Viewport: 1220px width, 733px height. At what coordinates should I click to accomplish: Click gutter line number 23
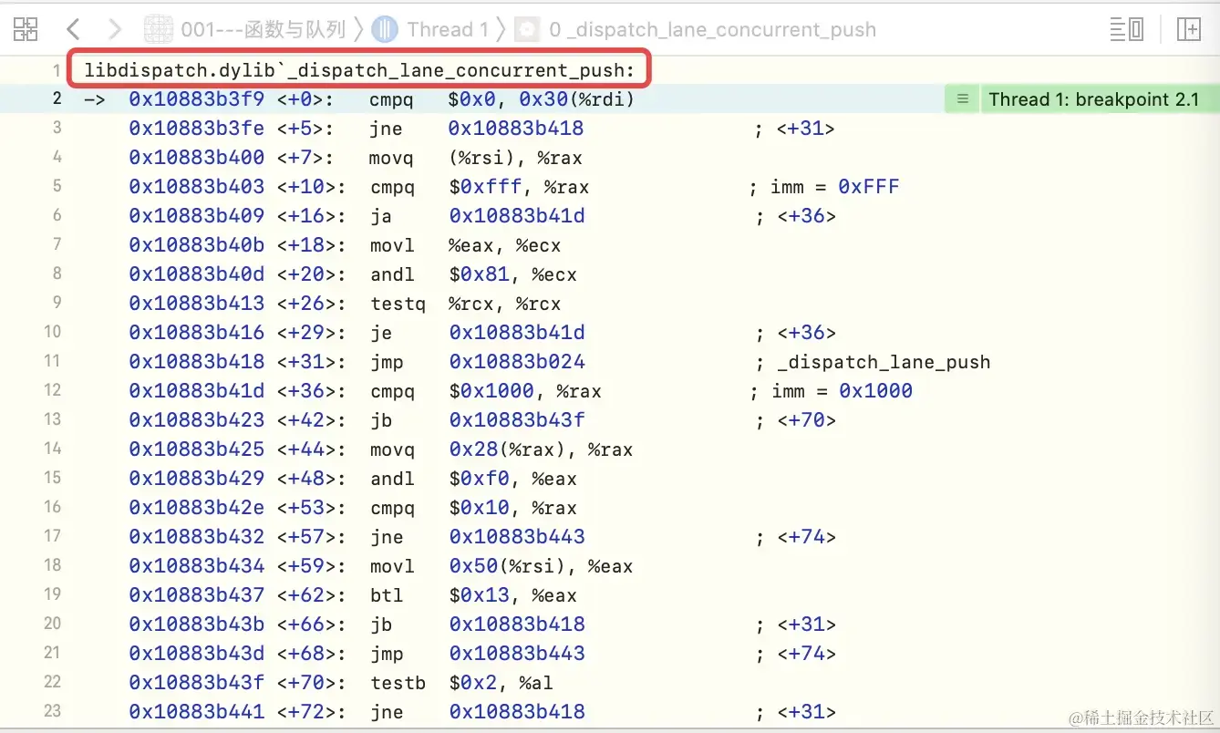click(x=52, y=711)
